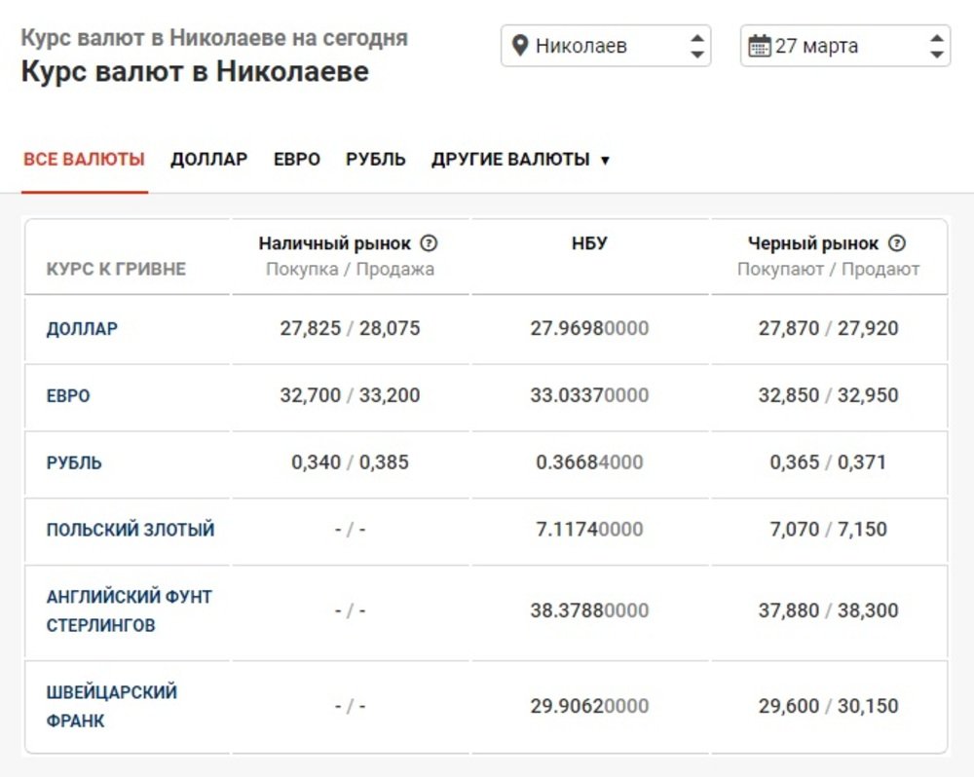
Task: Click the calendar icon beside 27 марта
Action: tap(759, 46)
